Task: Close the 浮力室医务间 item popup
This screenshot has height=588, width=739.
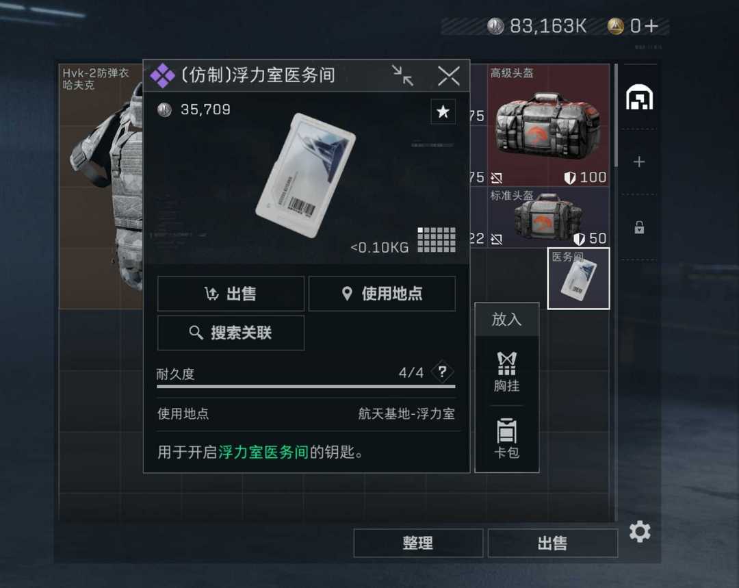Action: (448, 75)
